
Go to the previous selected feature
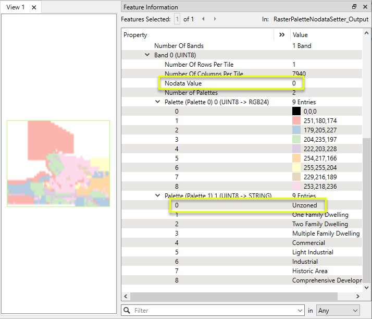203,19
